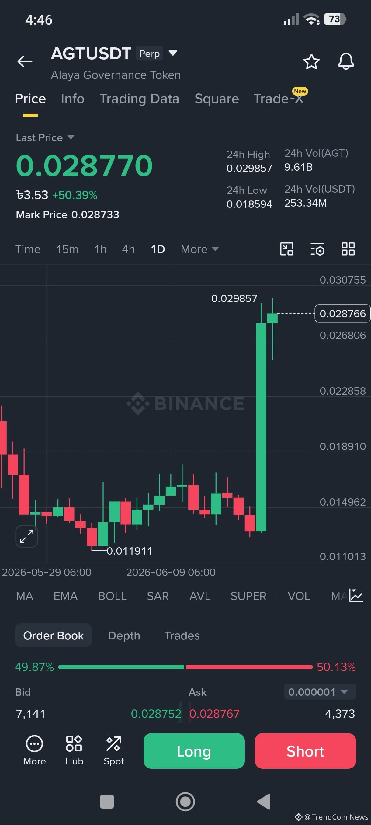Tap the tall green candlestick
371x825 pixels.
261,427
